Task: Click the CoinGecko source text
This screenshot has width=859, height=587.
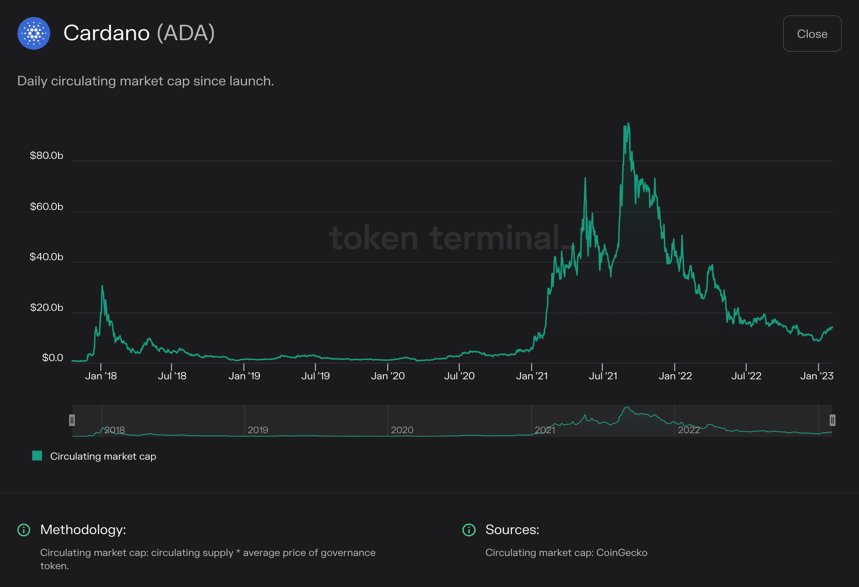Action: coord(622,552)
